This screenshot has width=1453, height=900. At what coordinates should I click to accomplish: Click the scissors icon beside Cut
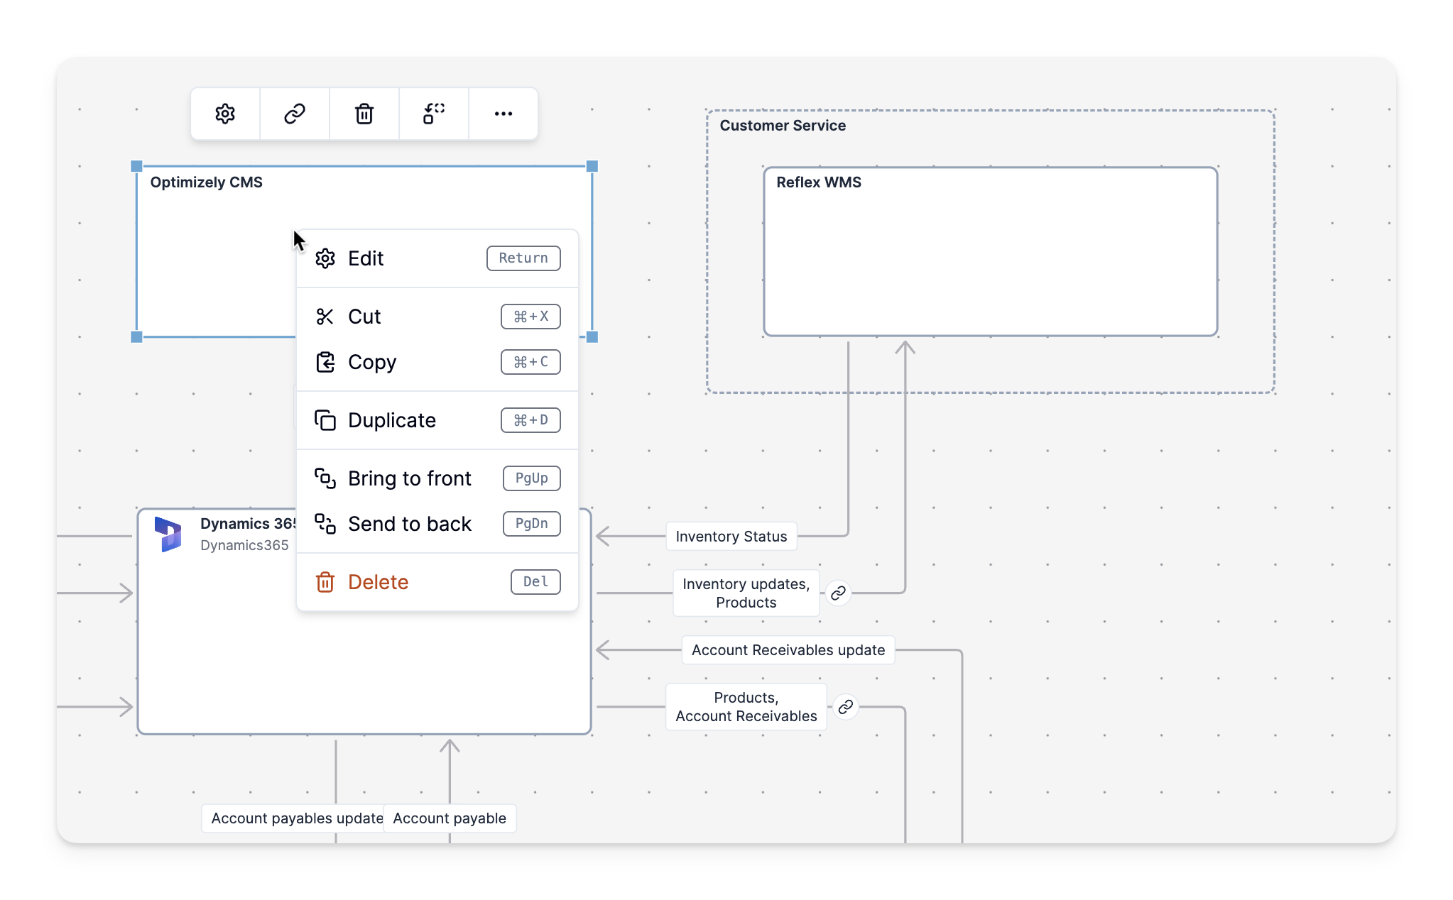325,317
